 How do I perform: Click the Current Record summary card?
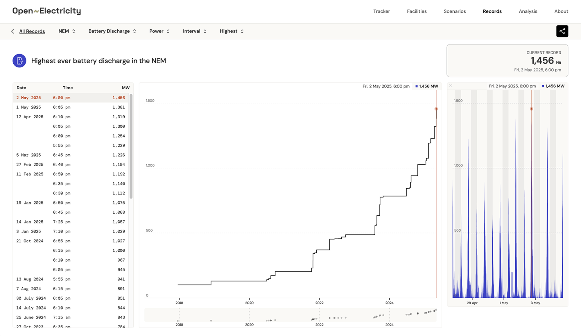coord(507,61)
